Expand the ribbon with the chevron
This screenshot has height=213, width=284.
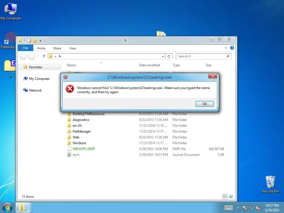coord(226,48)
